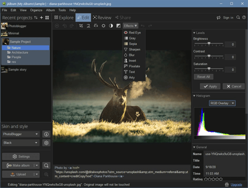The width and height of the screenshot is (248, 188).
Task: Open the Organize menu
Action: [x=36, y=10]
